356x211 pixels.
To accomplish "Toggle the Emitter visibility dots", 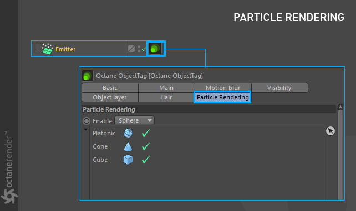I will click(139, 49).
